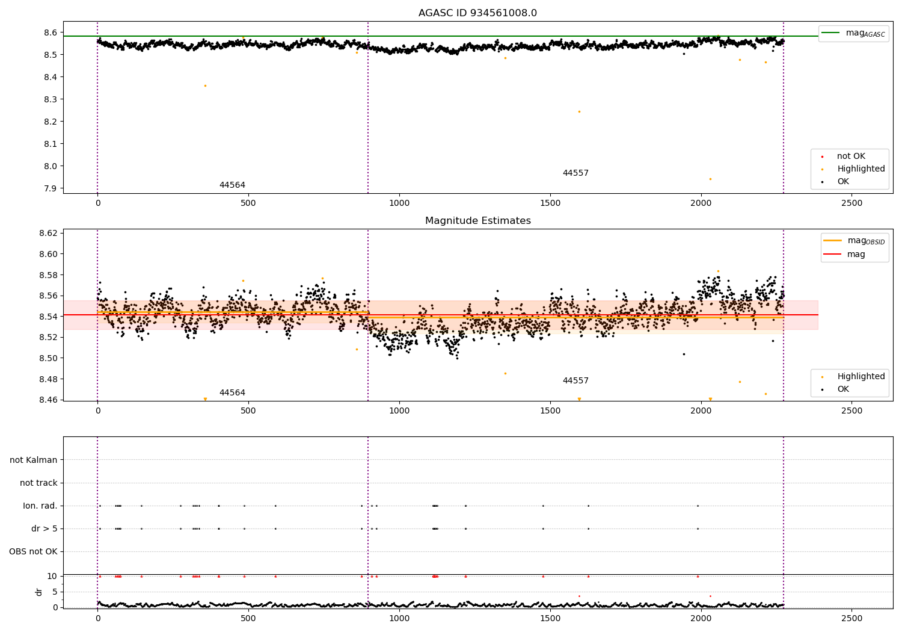Click the "2500" x-tick under the top plot
The image size is (902, 632).
(x=851, y=203)
